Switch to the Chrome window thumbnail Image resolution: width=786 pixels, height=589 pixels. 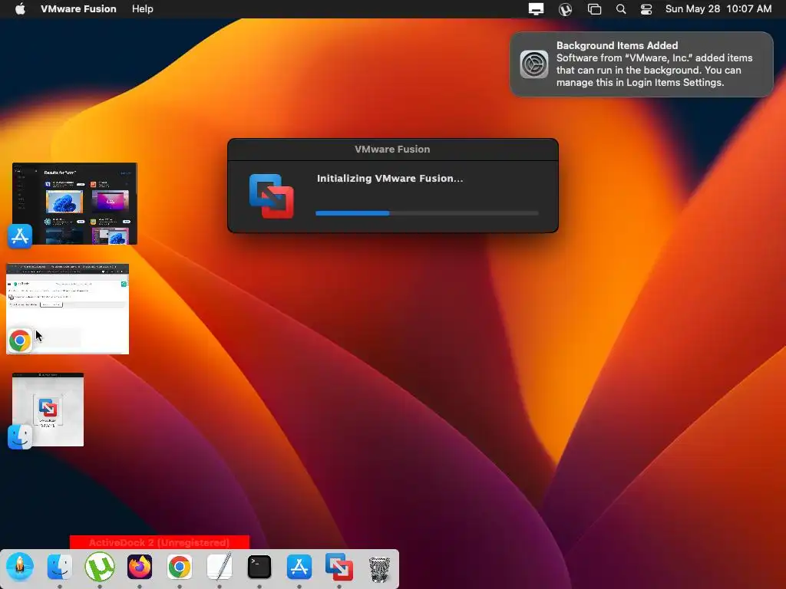68,308
